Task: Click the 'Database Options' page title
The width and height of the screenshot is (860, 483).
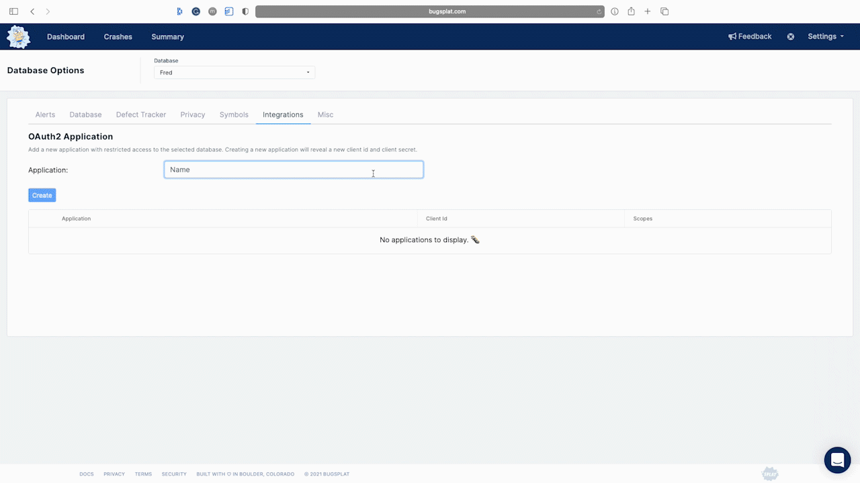Action: (46, 70)
